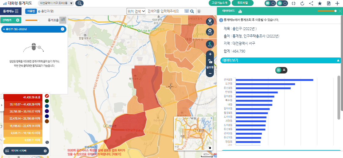Click the 고급기능소개 button
The height and width of the screenshot is (158, 343).
tap(219, 3)
